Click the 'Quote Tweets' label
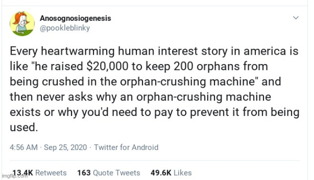 (117, 172)
